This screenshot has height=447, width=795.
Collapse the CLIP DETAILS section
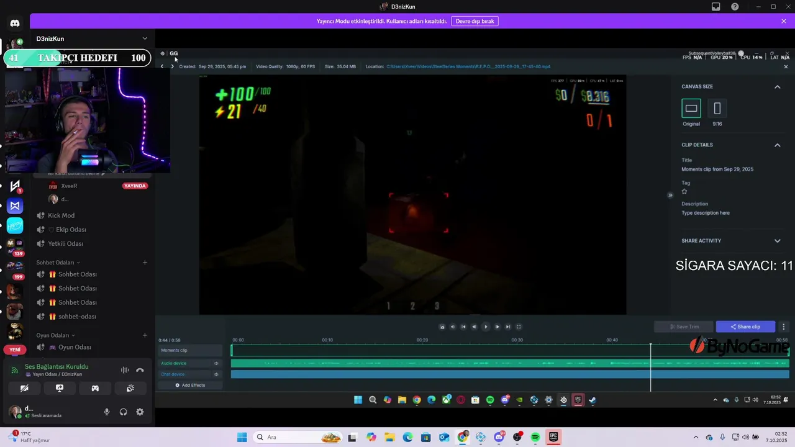[x=777, y=145]
